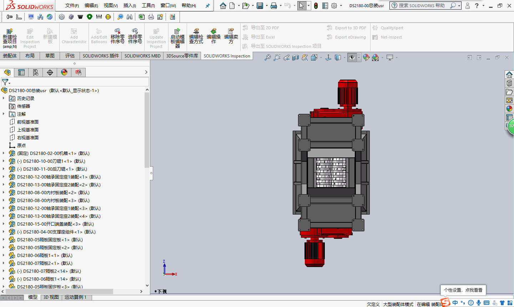Click the 移除零件序号 remove balloons icon
Screen dimensions: 514x307
pos(117,31)
